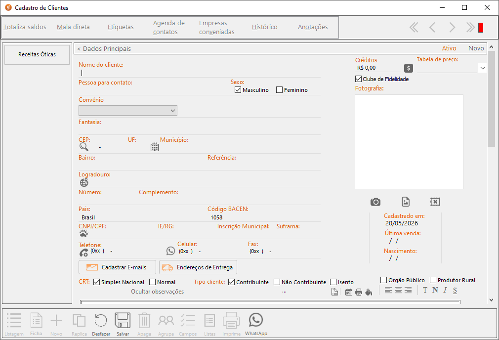Click the Nascimento date field

400,258
